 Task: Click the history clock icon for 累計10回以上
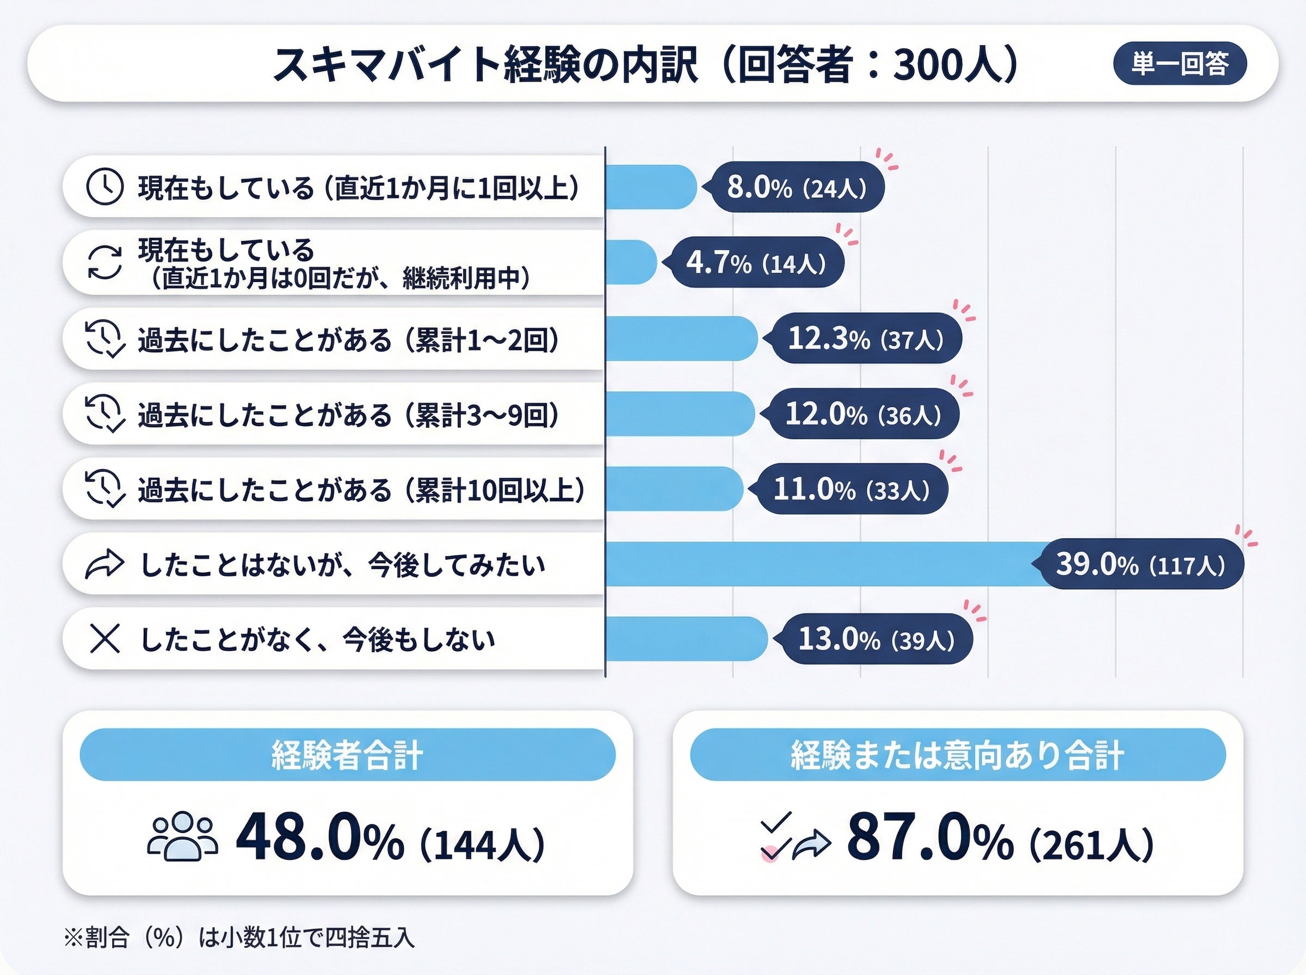pyautogui.click(x=105, y=489)
